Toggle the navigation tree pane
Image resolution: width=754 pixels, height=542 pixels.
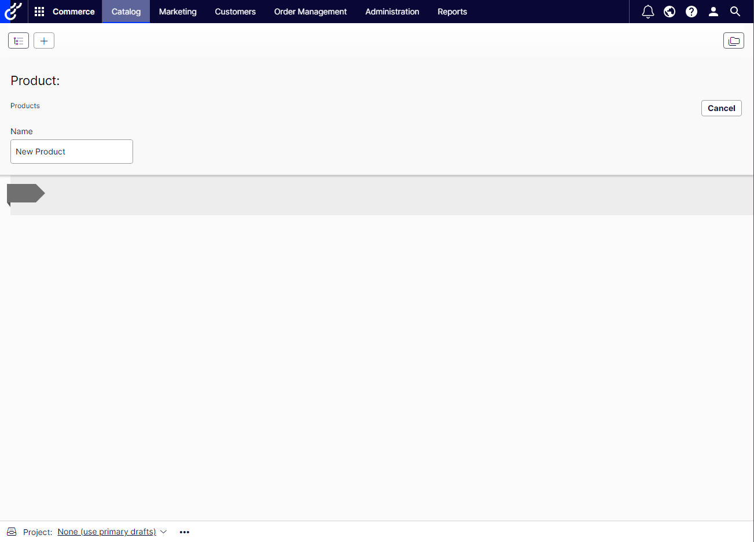(x=19, y=40)
